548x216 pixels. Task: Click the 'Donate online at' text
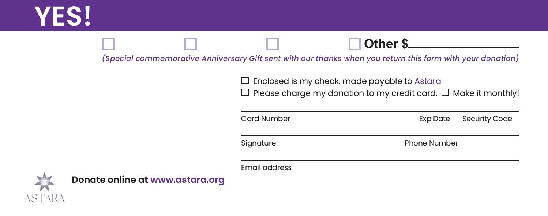point(110,180)
